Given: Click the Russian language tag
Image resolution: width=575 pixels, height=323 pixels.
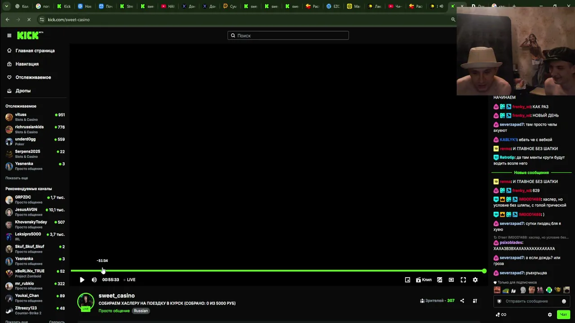Looking at the screenshot, I should coord(141,311).
